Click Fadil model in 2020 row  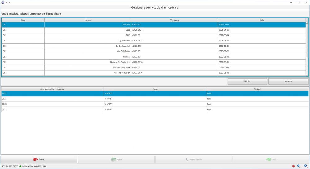point(257,104)
